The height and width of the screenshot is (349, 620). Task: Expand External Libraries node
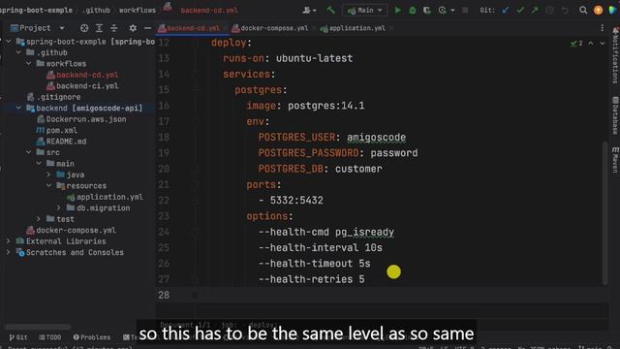tap(8, 240)
